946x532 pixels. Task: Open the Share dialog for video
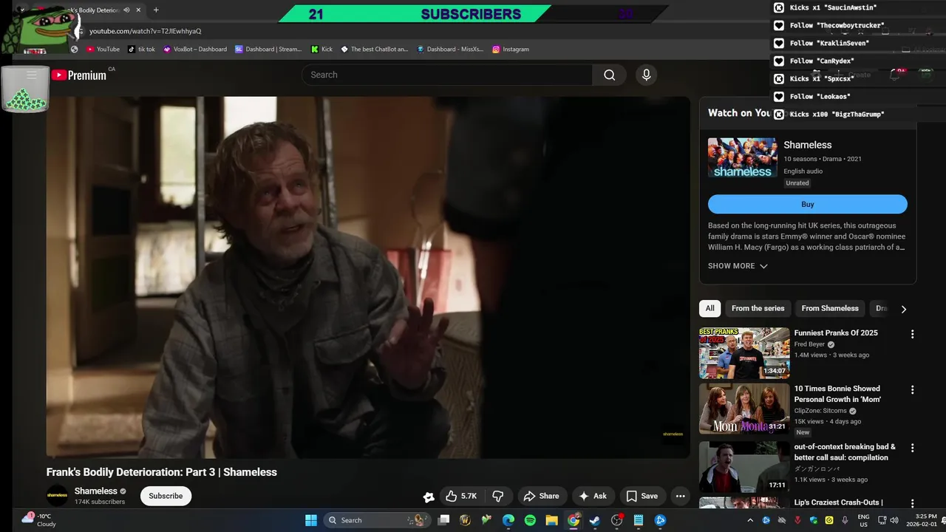(x=542, y=497)
